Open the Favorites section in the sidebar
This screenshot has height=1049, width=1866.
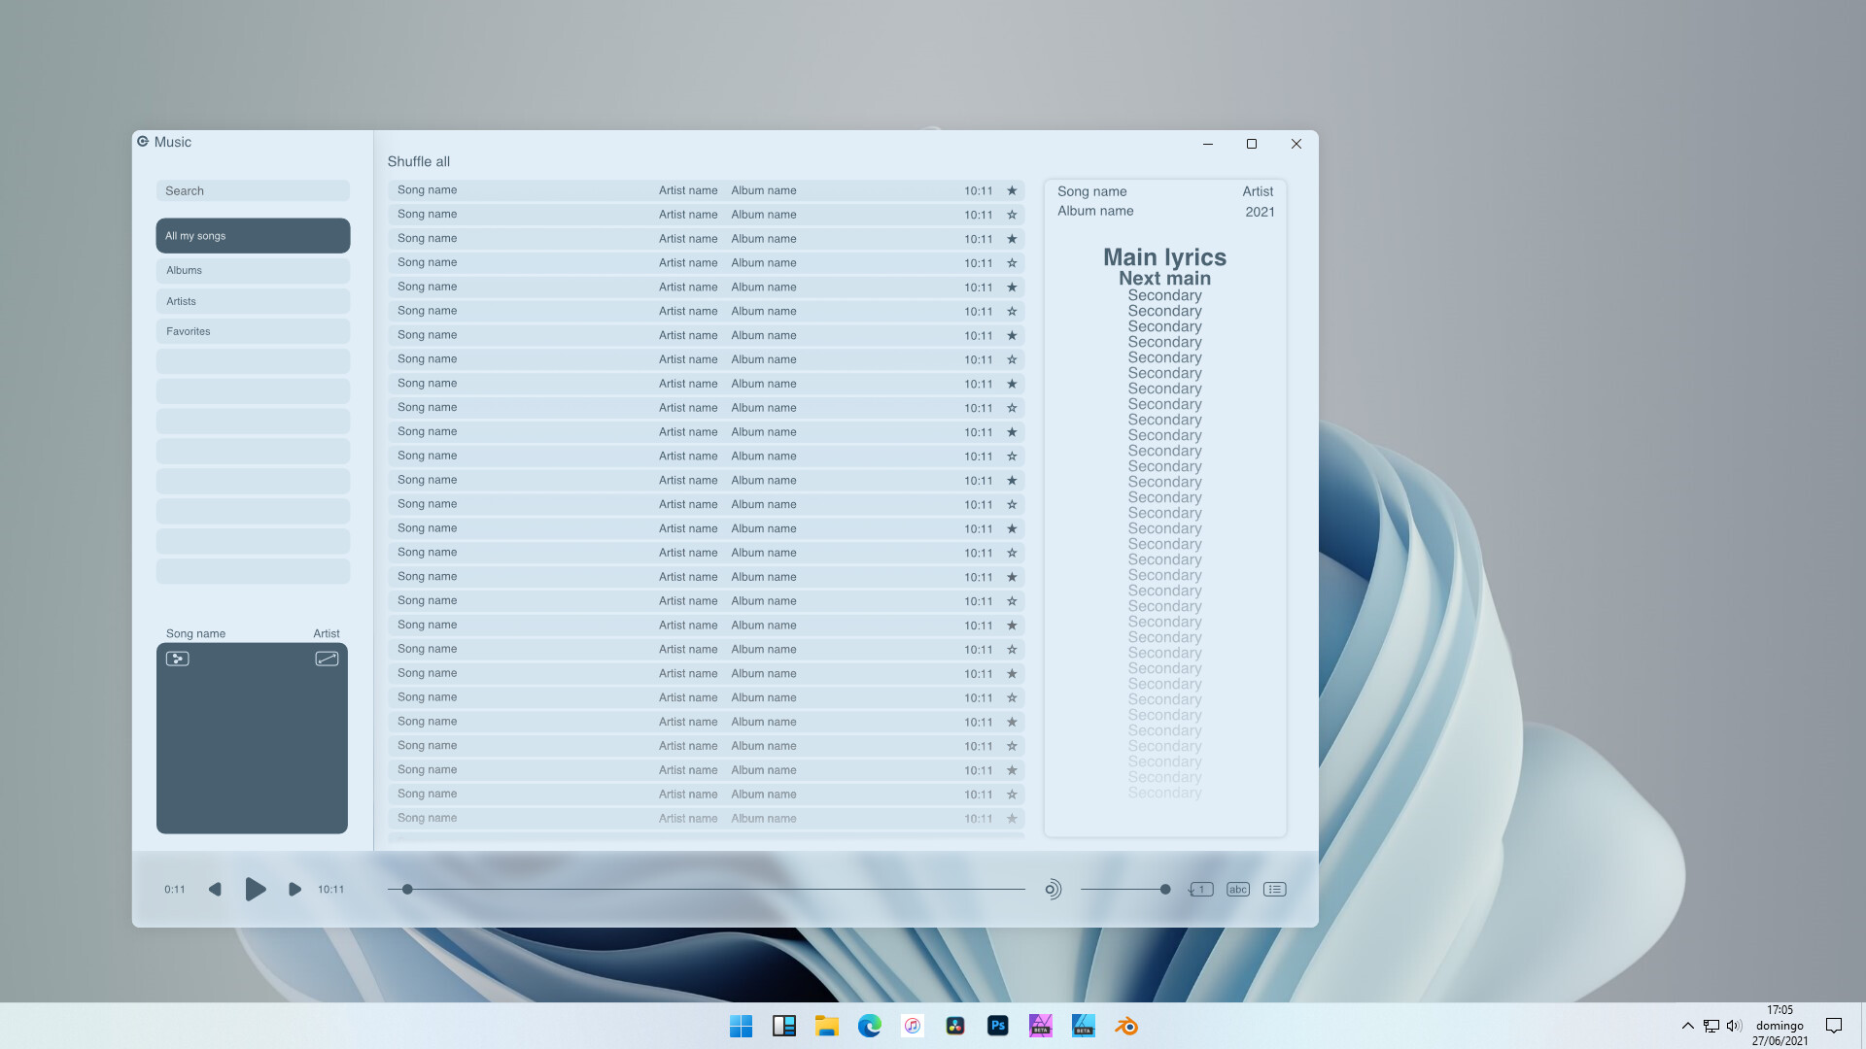pyautogui.click(x=253, y=331)
